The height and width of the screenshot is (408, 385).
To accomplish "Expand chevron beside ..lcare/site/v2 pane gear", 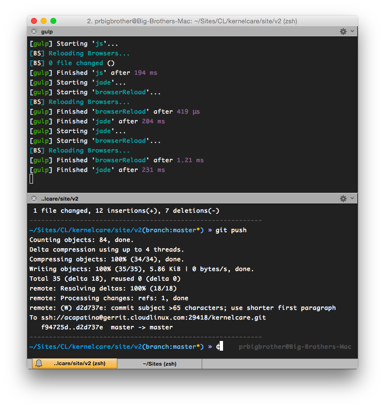I will click(352, 198).
